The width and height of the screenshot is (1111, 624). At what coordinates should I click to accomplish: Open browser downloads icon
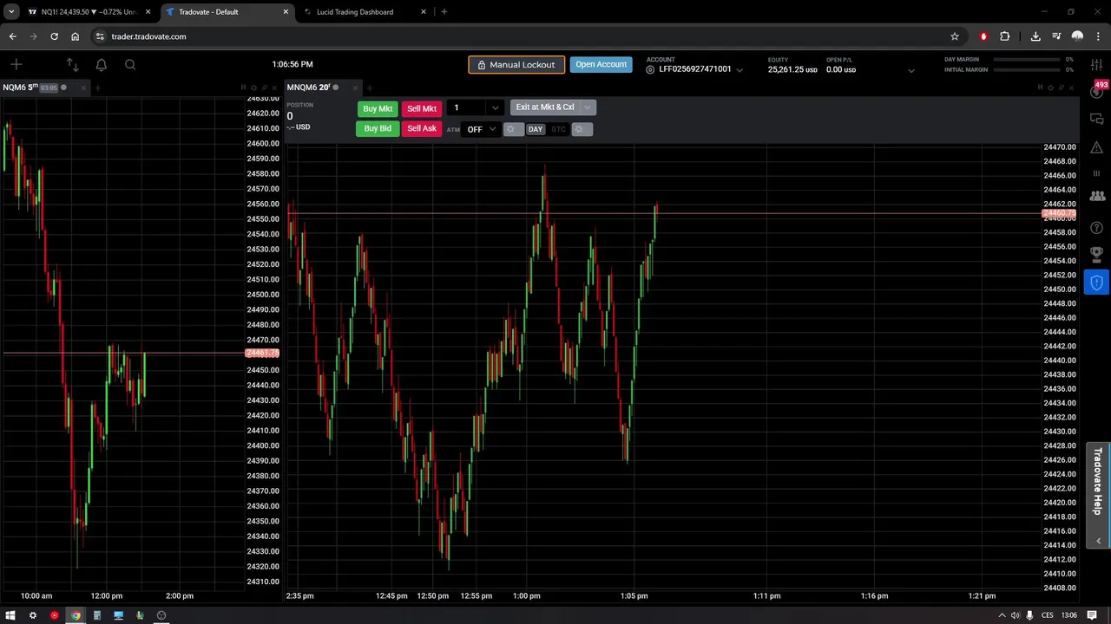tap(1035, 36)
